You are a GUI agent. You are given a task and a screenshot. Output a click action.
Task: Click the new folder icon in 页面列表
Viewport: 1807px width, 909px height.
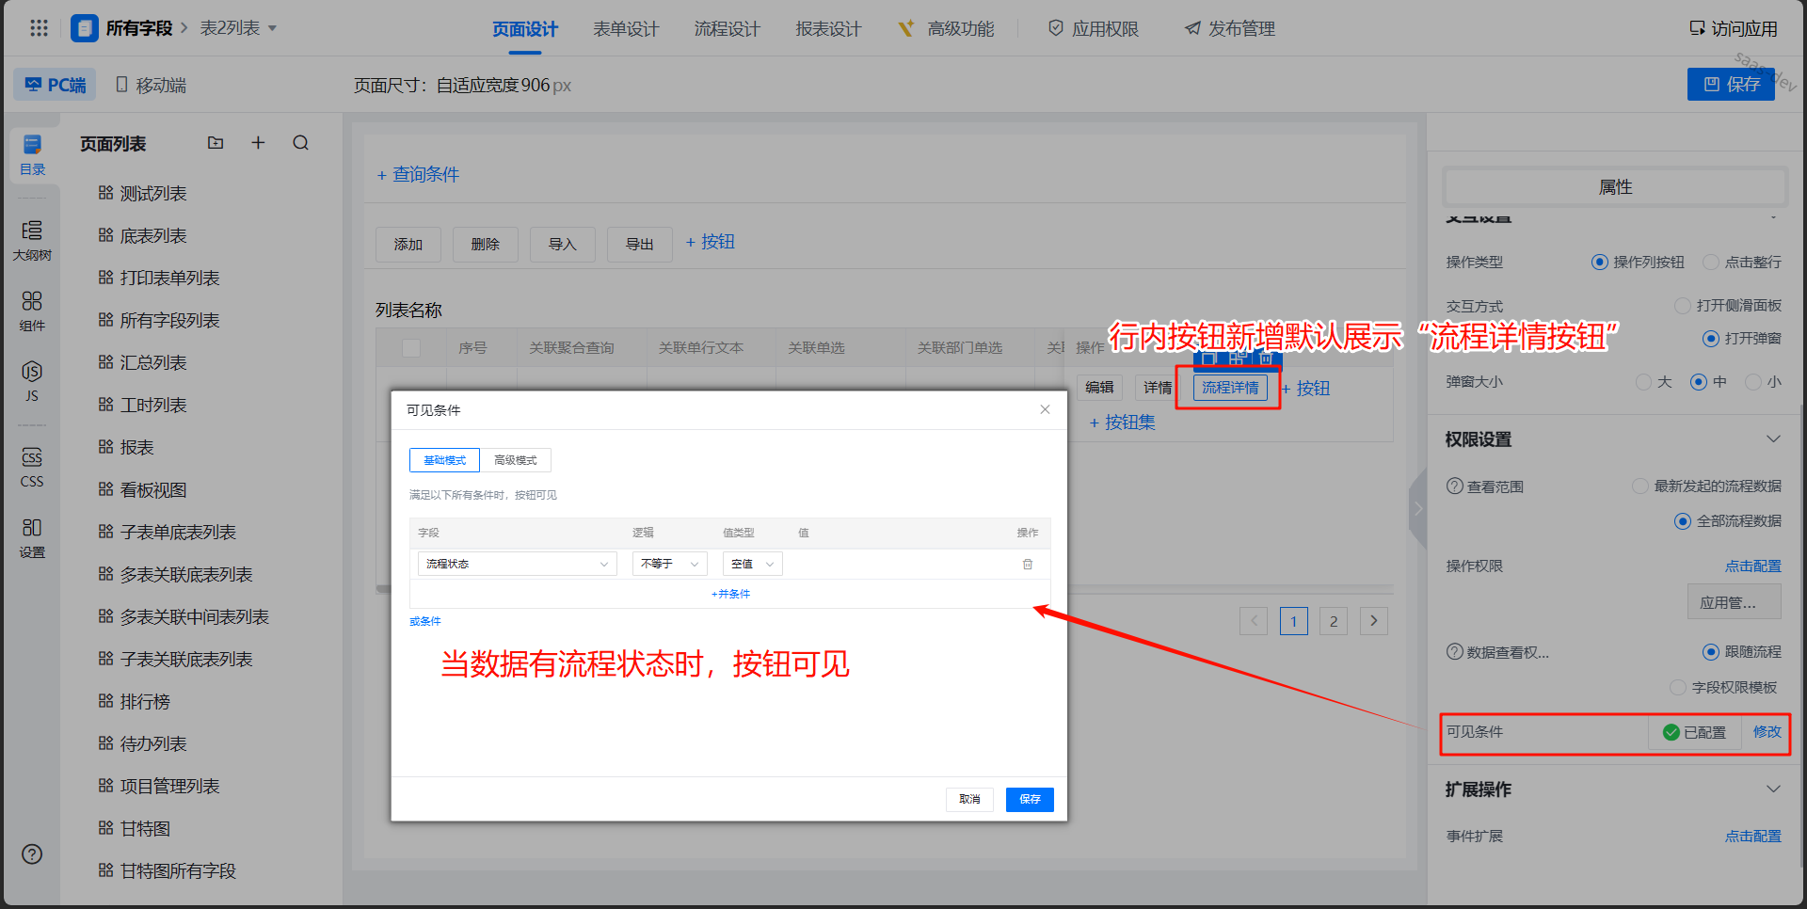point(216,143)
